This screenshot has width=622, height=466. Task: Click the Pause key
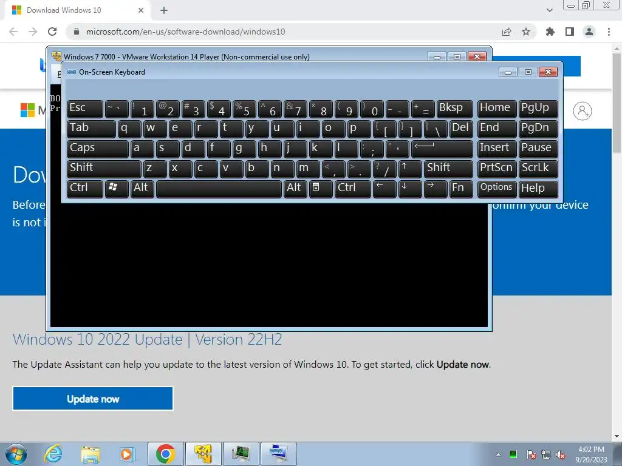538,149
